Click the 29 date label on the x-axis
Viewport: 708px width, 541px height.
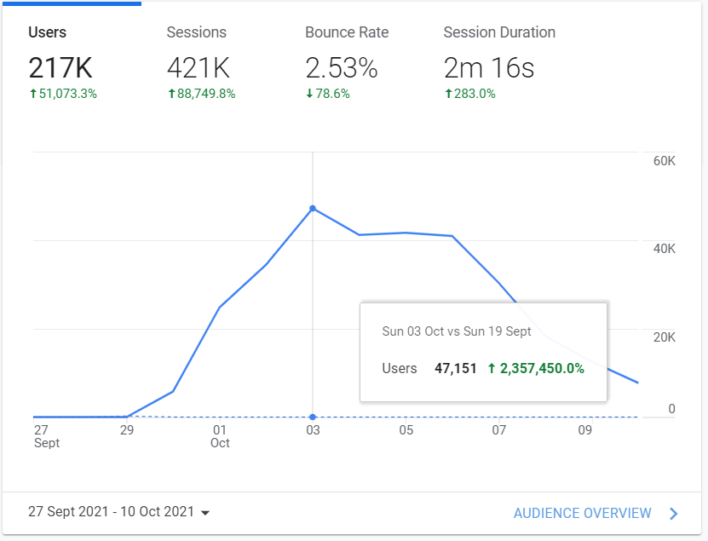point(127,430)
